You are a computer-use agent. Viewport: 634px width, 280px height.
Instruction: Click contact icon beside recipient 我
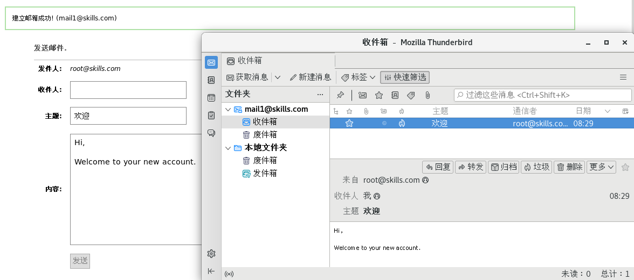click(376, 196)
